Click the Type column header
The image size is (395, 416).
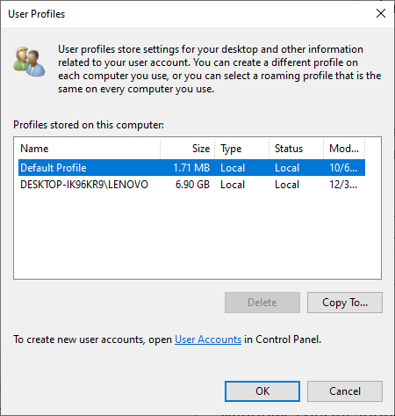(x=241, y=149)
